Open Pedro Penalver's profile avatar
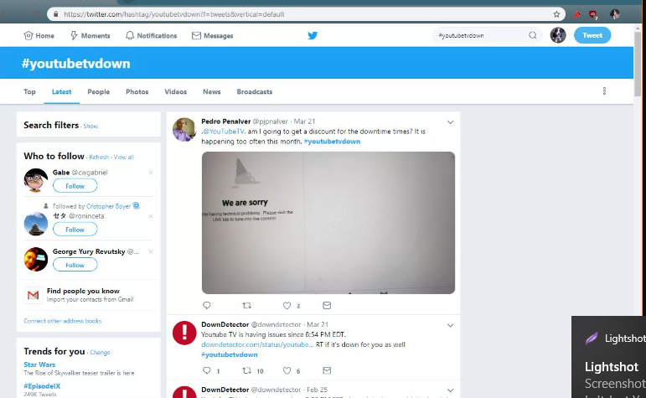 click(x=183, y=129)
